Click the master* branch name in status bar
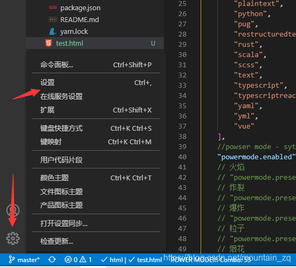This screenshot has width=296, height=268. pyautogui.click(x=29, y=260)
